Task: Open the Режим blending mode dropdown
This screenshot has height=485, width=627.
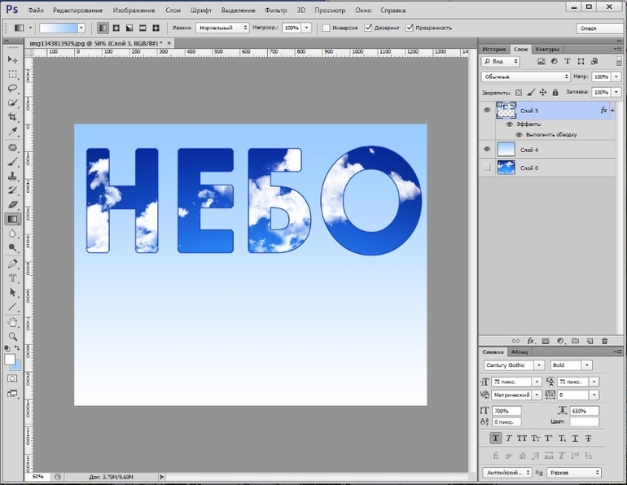Action: click(222, 28)
